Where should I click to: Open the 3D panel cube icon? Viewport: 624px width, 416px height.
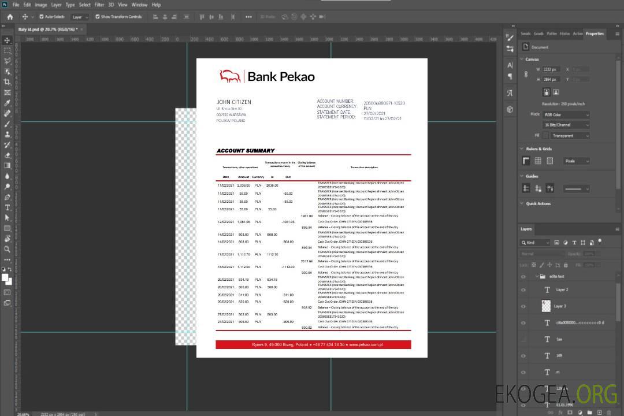coord(510,109)
